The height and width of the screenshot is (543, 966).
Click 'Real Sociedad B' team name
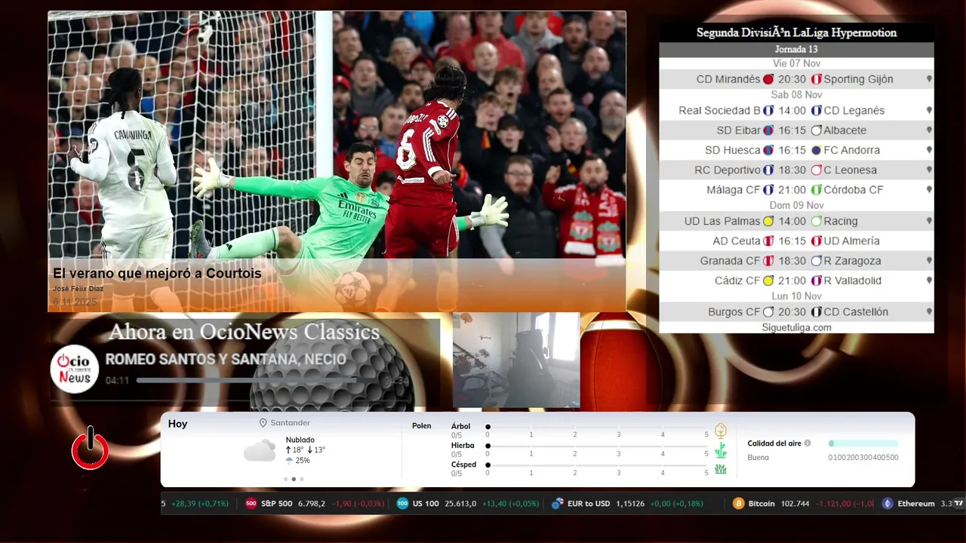click(x=719, y=111)
